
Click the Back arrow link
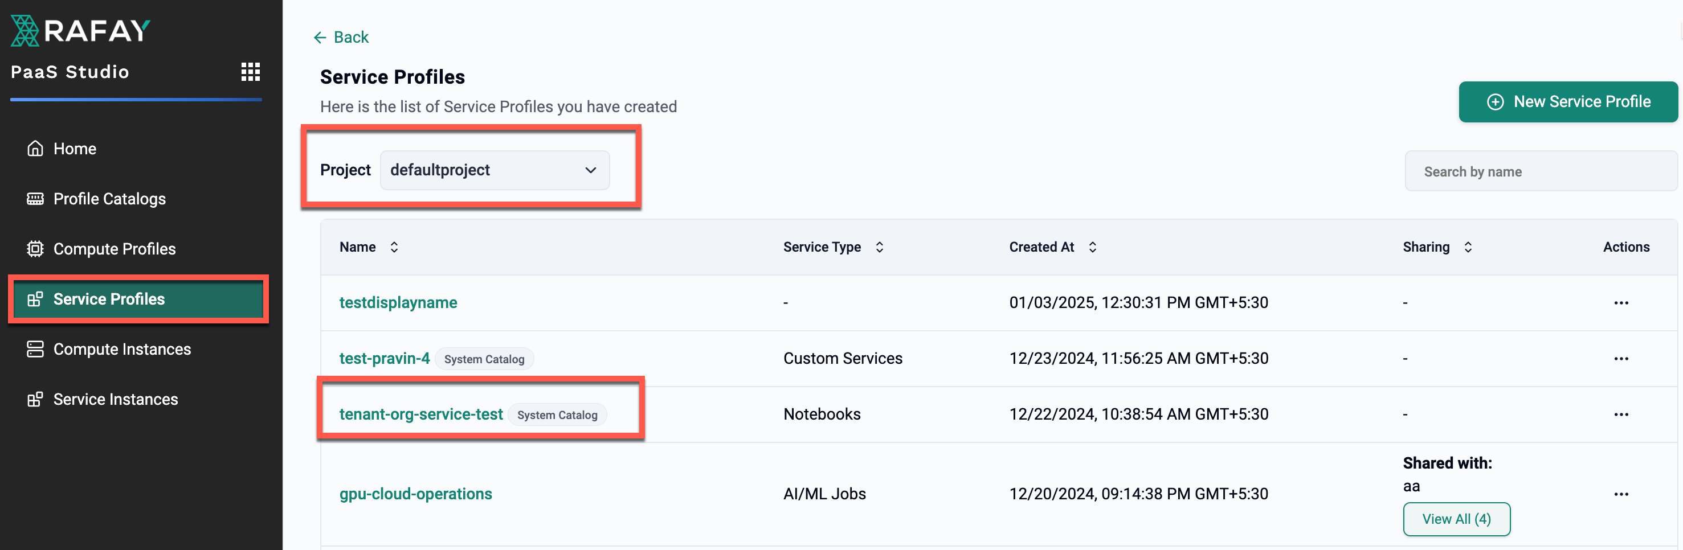tap(340, 37)
